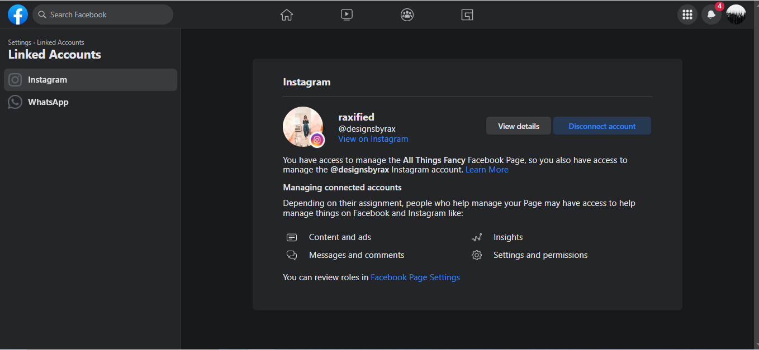This screenshot has height=350, width=759.
Task: Focus the Search Facebook field
Action: click(x=103, y=15)
